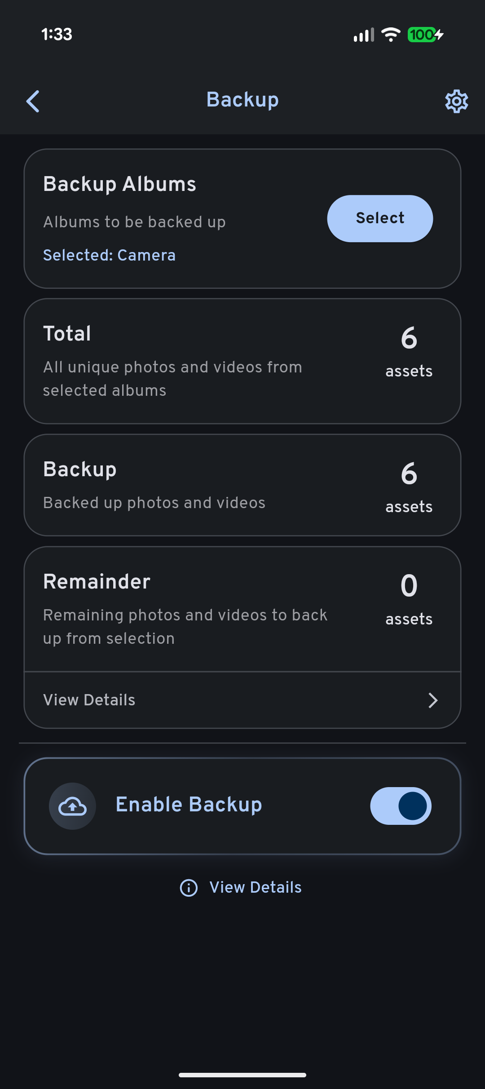This screenshot has height=1089, width=485.
Task: Tap the Selected: Camera album text
Action: 109,255
